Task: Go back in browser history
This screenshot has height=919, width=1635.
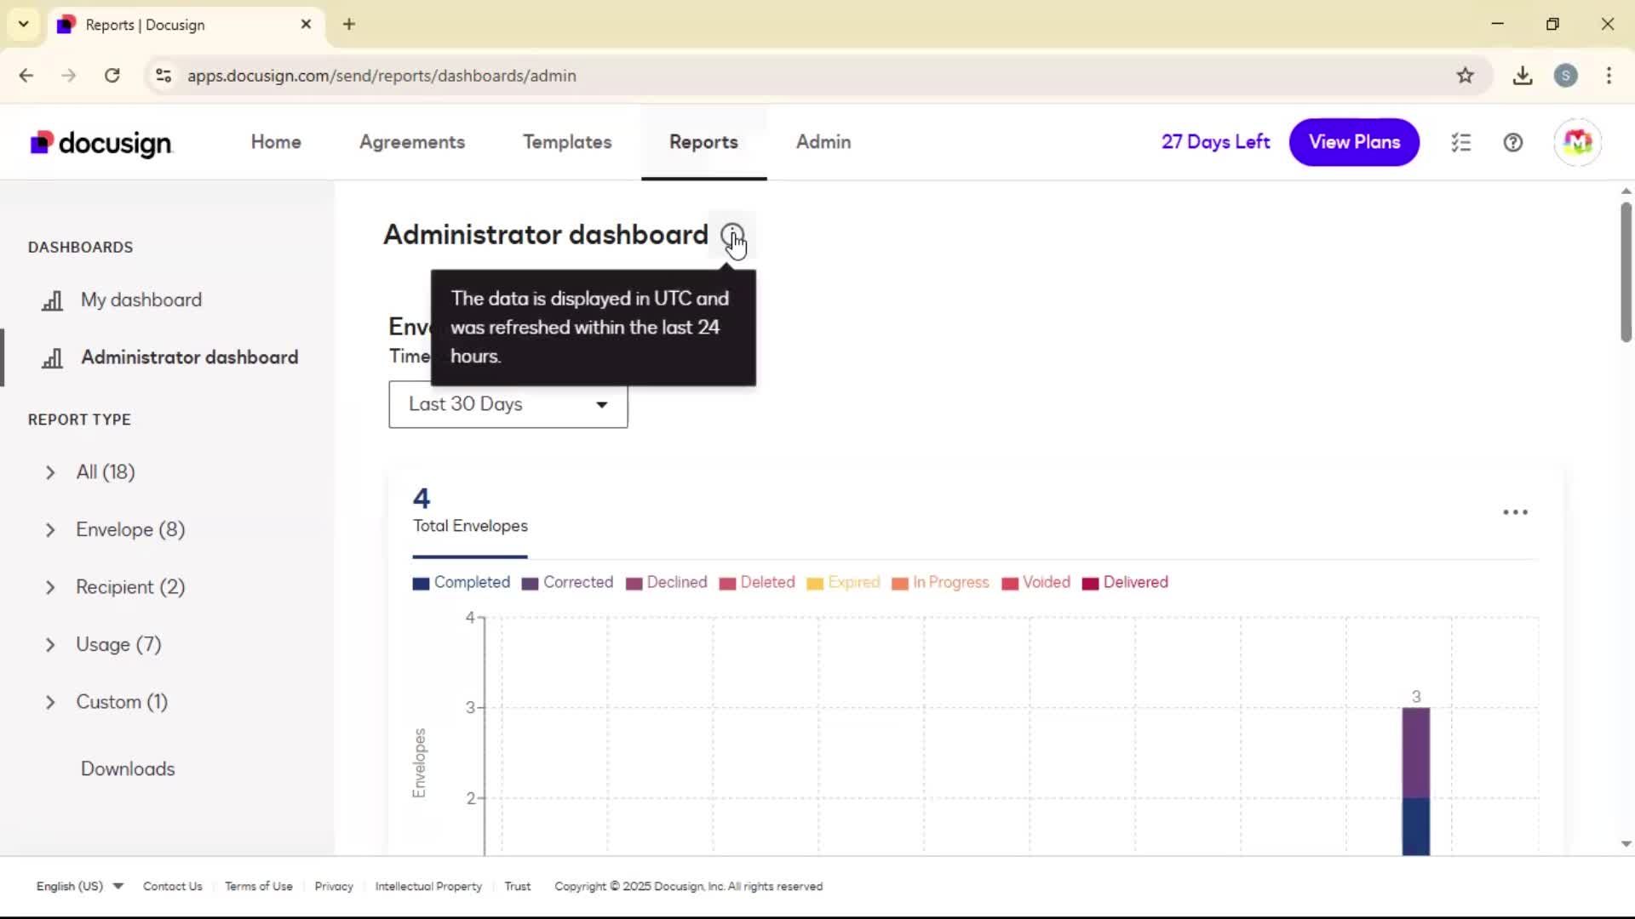Action: pyautogui.click(x=26, y=76)
